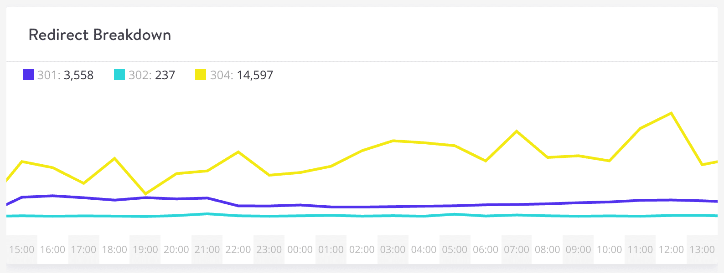724x273 pixels.
Task: Select the 10:00 time axis label
Action: (609, 249)
